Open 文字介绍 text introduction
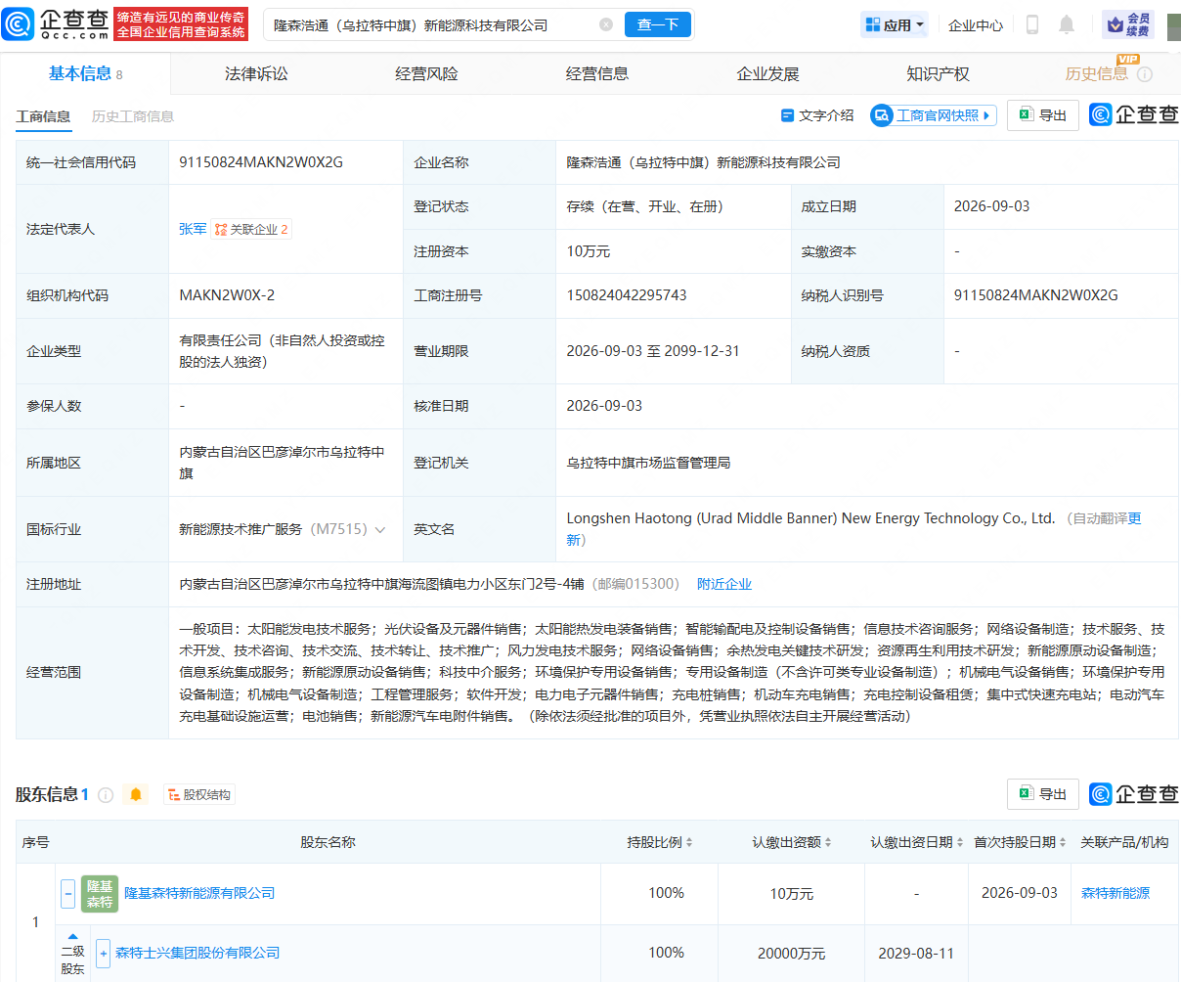This screenshot has height=982, width=1181. (x=817, y=115)
